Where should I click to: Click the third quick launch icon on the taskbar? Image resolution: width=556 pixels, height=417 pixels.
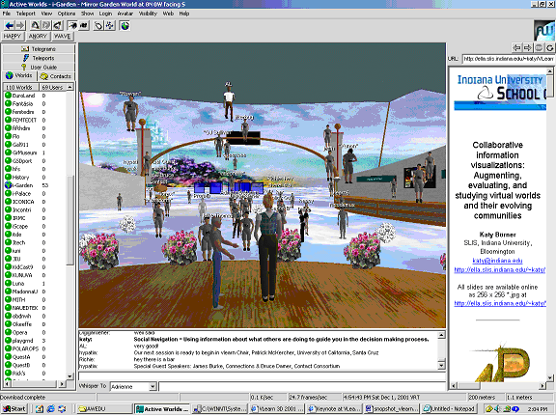[62, 409]
